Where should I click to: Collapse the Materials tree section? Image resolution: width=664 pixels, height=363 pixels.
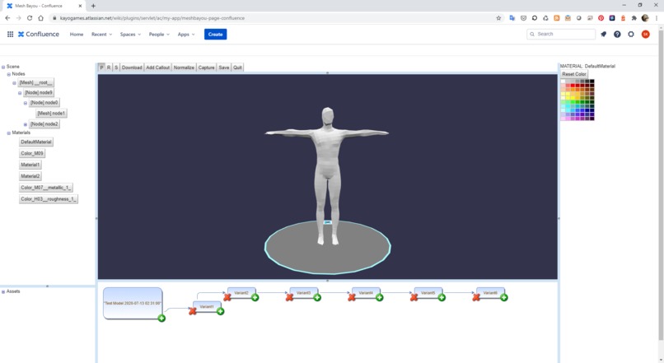pyautogui.click(x=8, y=133)
